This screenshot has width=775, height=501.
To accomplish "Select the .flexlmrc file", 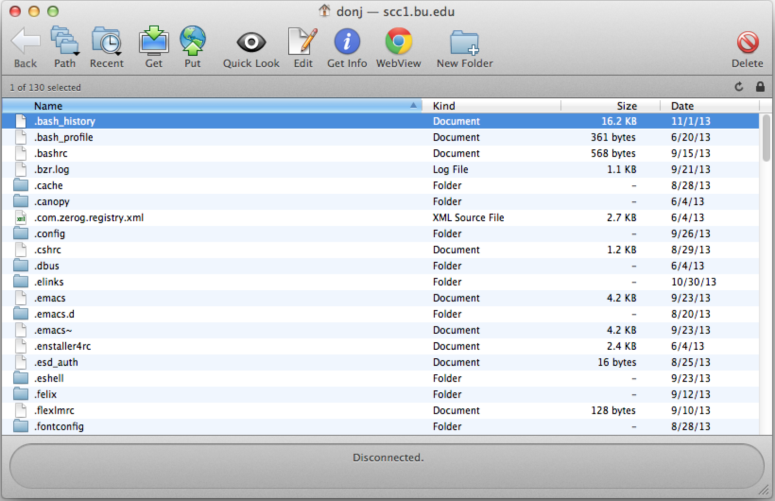I will 381,410.
